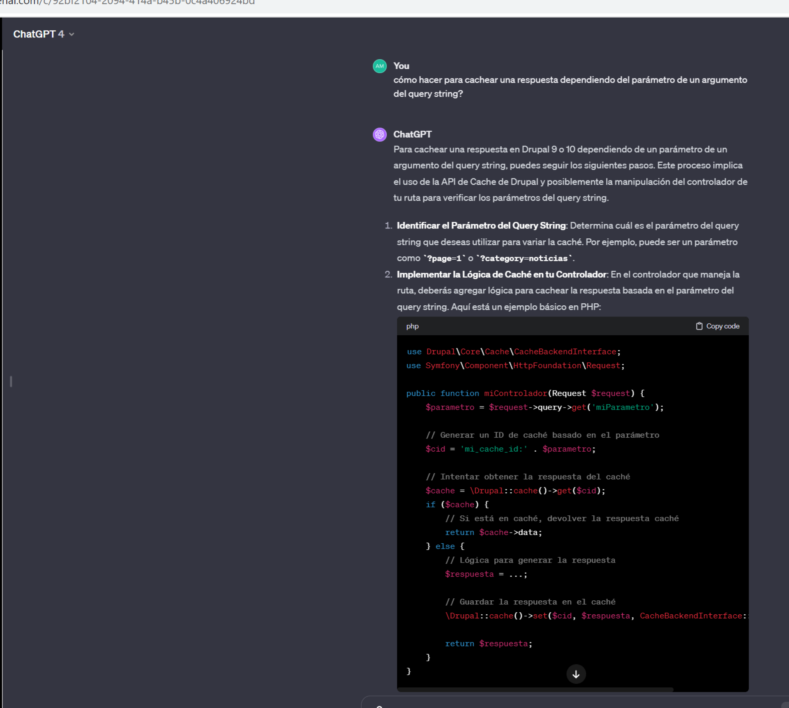Click 'public function miControlador' code line
This screenshot has width=789, height=708.
pyautogui.click(x=525, y=393)
